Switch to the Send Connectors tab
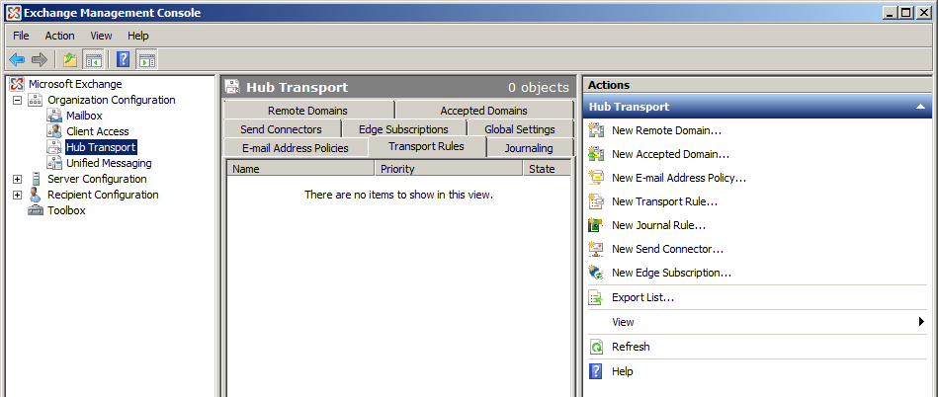938x397 pixels. tap(281, 129)
